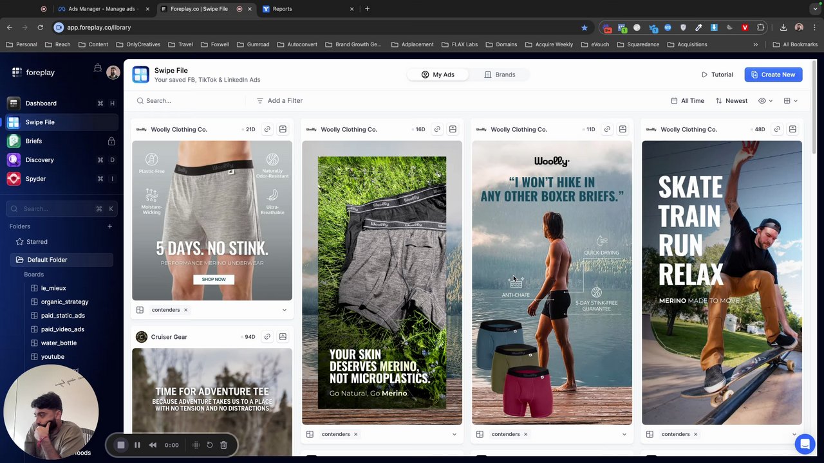Switch to the Reports browser tab

(x=282, y=9)
